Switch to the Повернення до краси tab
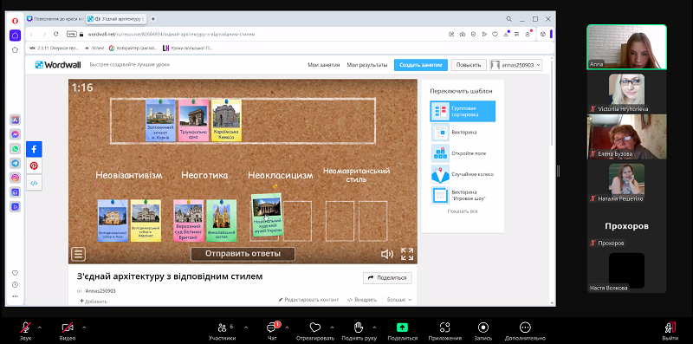The height and width of the screenshot is (344, 693). [55, 19]
